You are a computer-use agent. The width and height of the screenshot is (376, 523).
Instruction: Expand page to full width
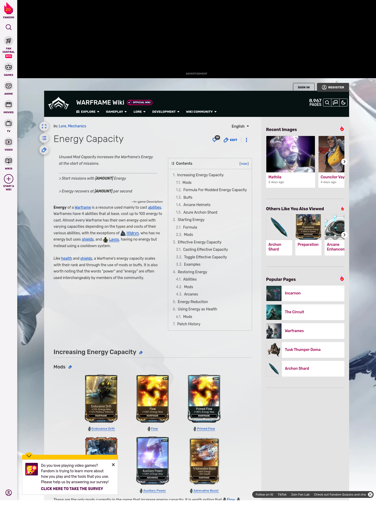pos(44,126)
